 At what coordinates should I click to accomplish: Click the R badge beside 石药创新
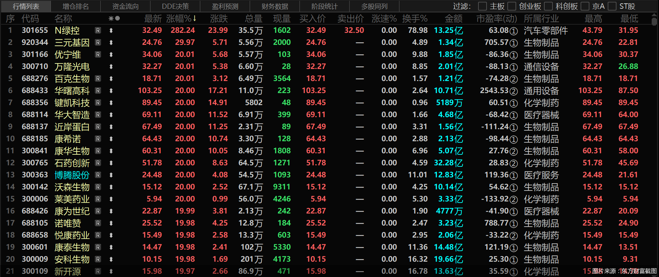click(x=98, y=163)
